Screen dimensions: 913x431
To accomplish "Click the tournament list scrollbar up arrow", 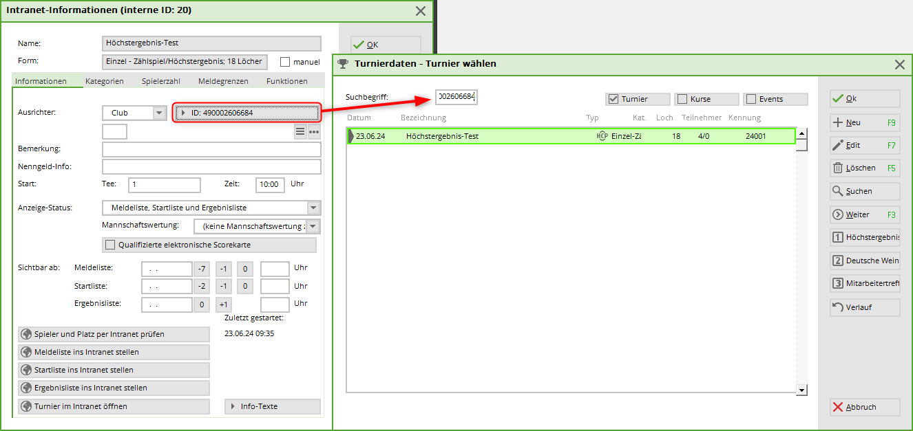I will coord(801,133).
